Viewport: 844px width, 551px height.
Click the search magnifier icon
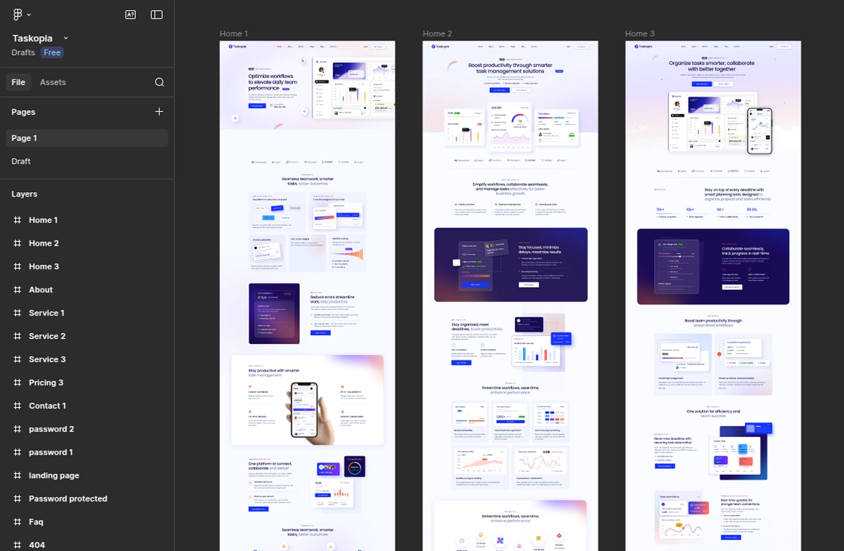pyautogui.click(x=159, y=82)
